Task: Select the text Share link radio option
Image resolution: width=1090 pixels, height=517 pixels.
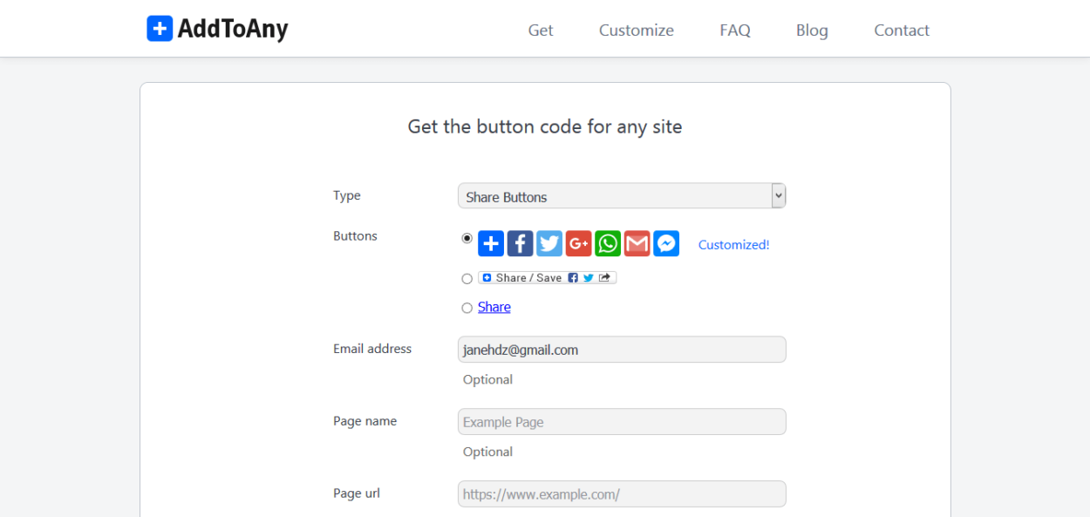Action: point(467,308)
